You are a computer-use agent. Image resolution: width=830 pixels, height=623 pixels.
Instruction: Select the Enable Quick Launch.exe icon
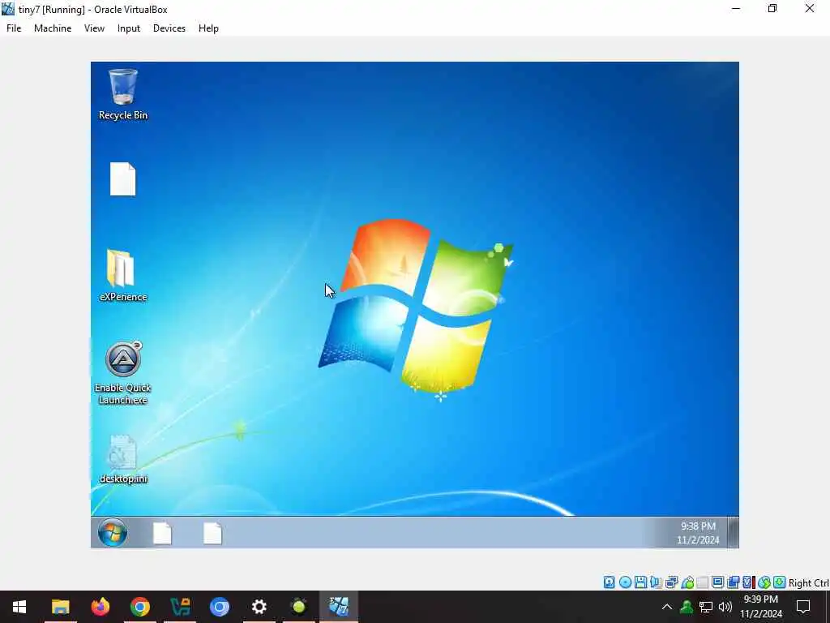123,373
